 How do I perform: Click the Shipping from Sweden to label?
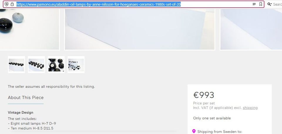tap(220, 132)
